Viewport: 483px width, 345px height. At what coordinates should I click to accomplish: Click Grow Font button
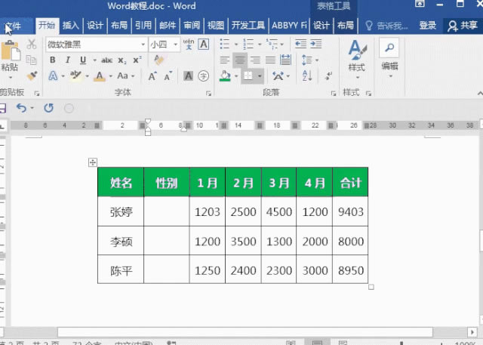click(x=152, y=76)
